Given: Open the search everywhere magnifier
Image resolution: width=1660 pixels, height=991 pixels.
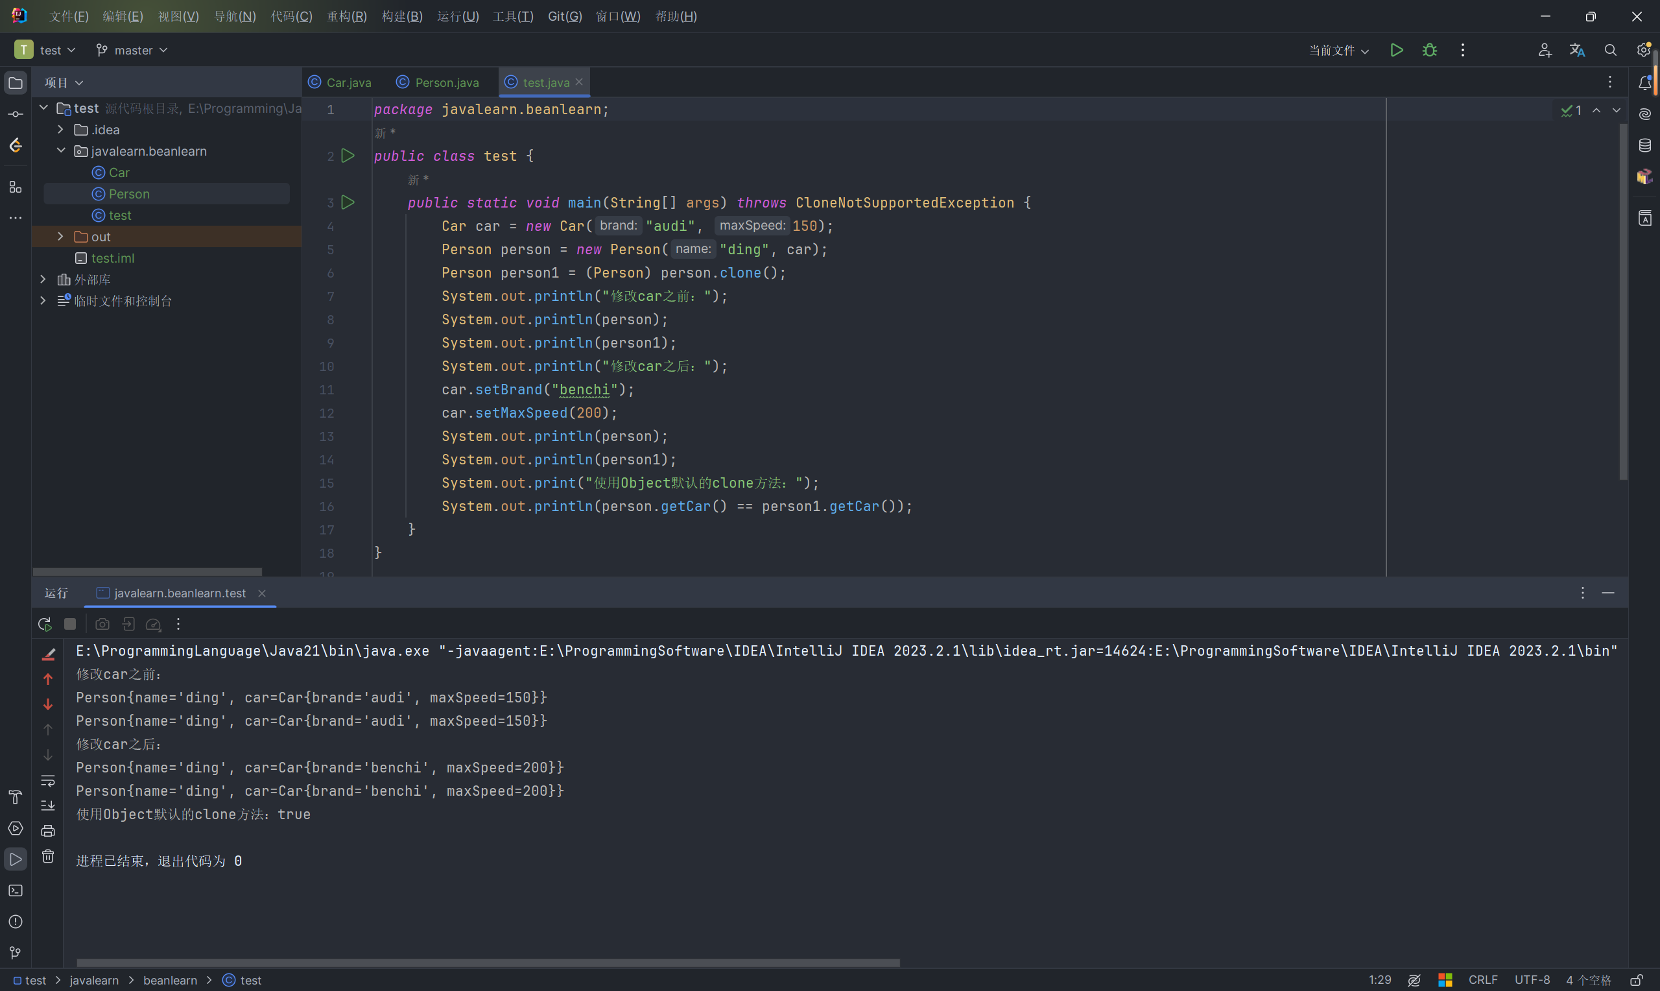Looking at the screenshot, I should click(1610, 50).
